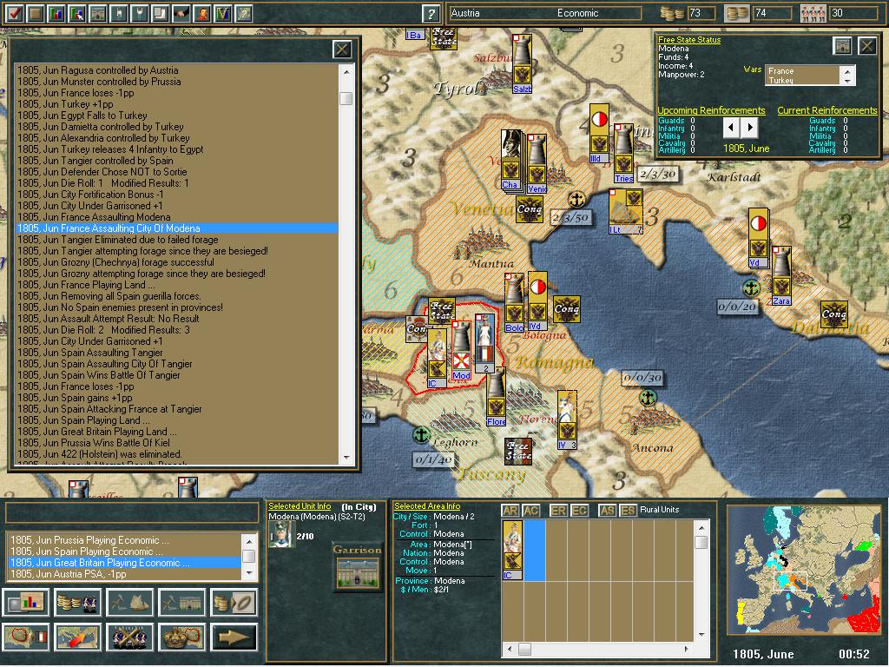The width and height of the screenshot is (889, 667).
Task: Click the crown and province button
Action: [x=181, y=637]
